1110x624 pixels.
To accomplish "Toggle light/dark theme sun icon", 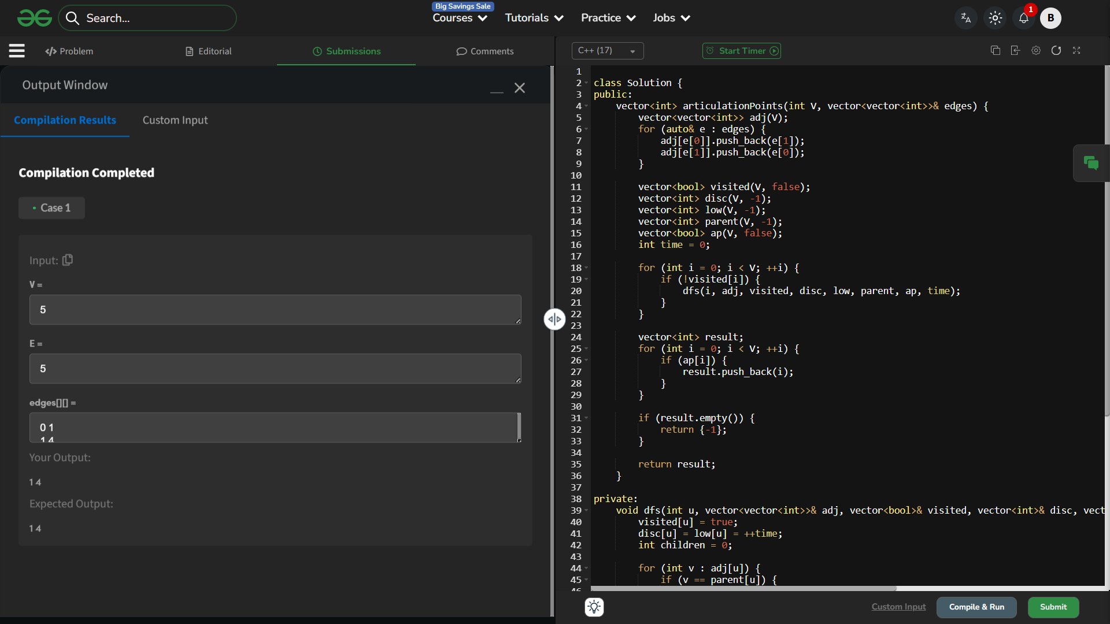I will tap(995, 18).
